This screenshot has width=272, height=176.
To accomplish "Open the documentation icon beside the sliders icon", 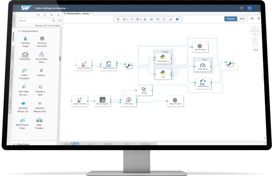I will click(259, 18).
